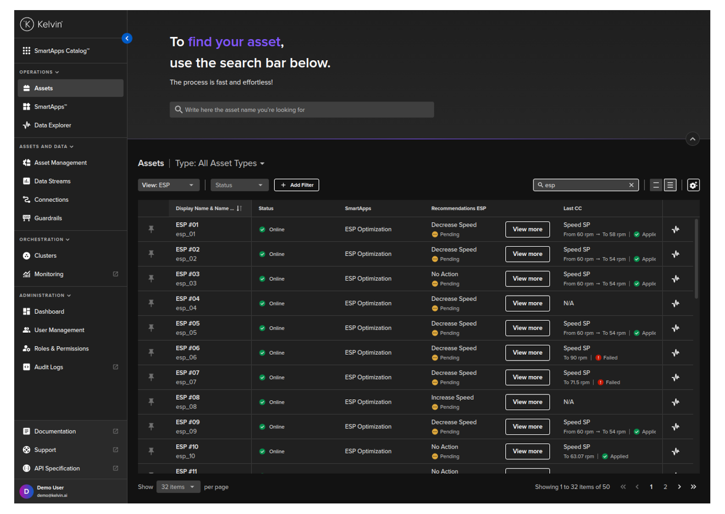Open Data Explorer in the sidebar

[x=53, y=125]
